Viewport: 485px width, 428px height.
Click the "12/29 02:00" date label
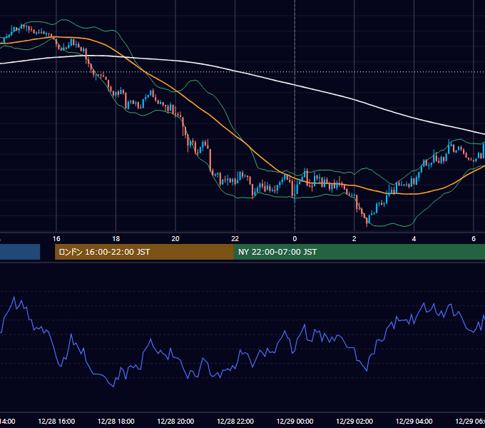coord(354,422)
